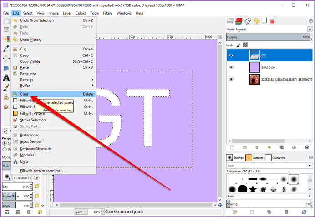Open Undo History from Edit menu
The width and height of the screenshot is (315, 217).
click(x=53, y=40)
